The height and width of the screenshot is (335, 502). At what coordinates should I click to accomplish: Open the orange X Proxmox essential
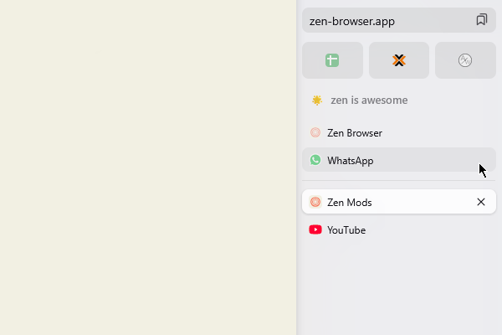point(399,60)
